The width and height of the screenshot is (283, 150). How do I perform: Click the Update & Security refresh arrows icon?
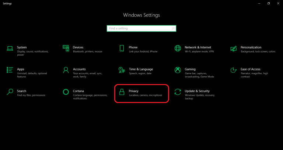pos(178,92)
